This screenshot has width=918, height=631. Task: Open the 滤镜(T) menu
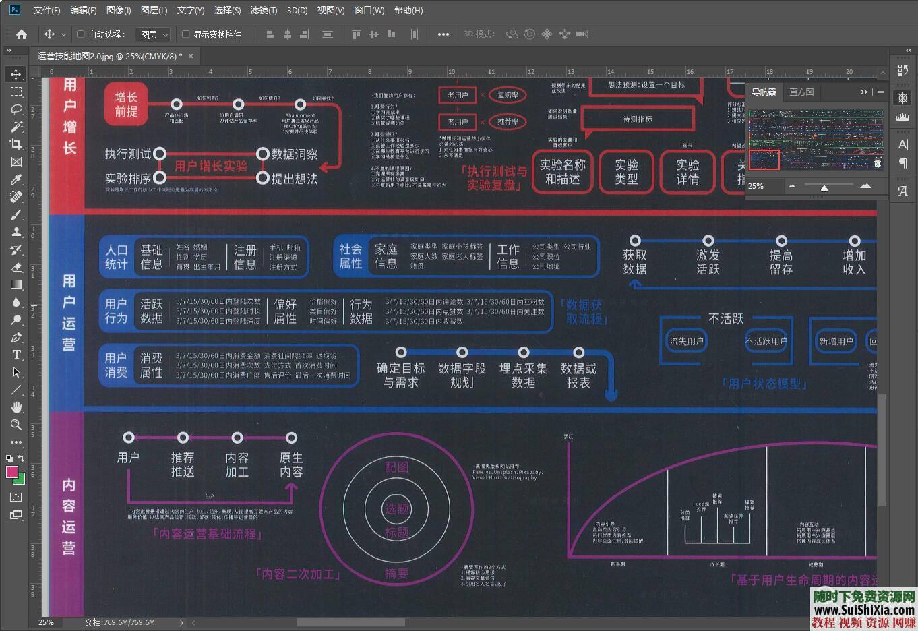coord(264,10)
